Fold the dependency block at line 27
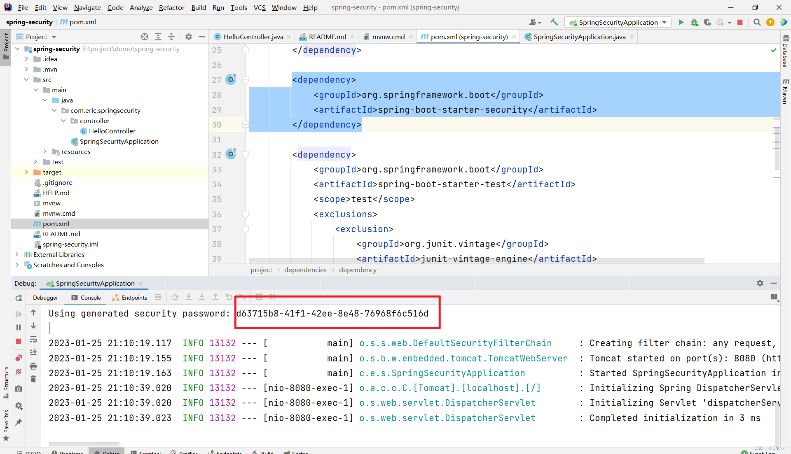This screenshot has width=791, height=454. (x=246, y=80)
